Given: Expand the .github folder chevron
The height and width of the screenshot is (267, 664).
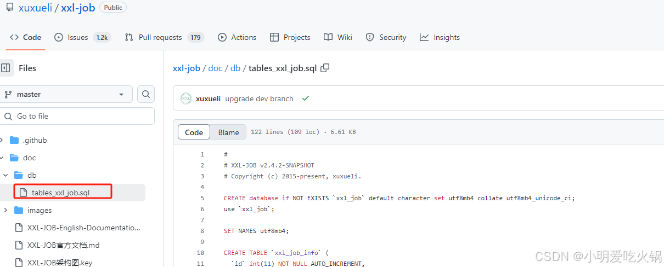Looking at the screenshot, I should (2, 140).
